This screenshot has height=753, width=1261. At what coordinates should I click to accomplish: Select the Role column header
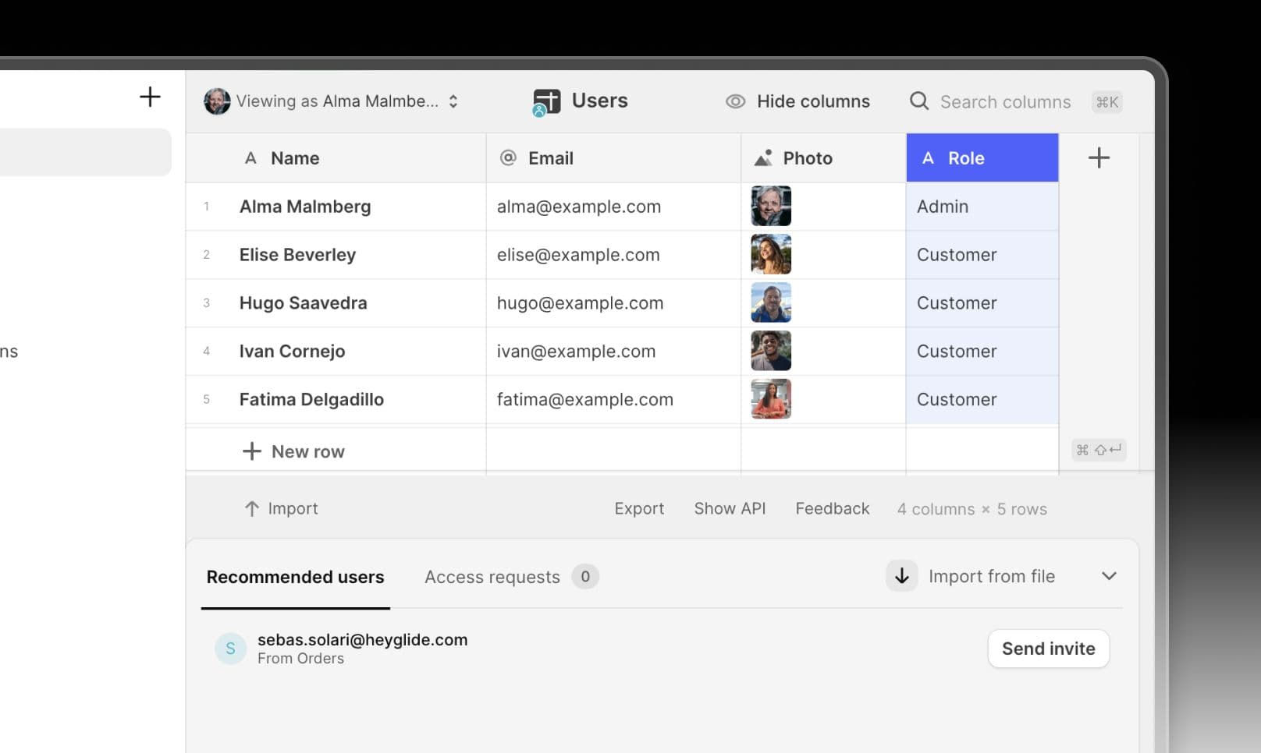(x=982, y=158)
